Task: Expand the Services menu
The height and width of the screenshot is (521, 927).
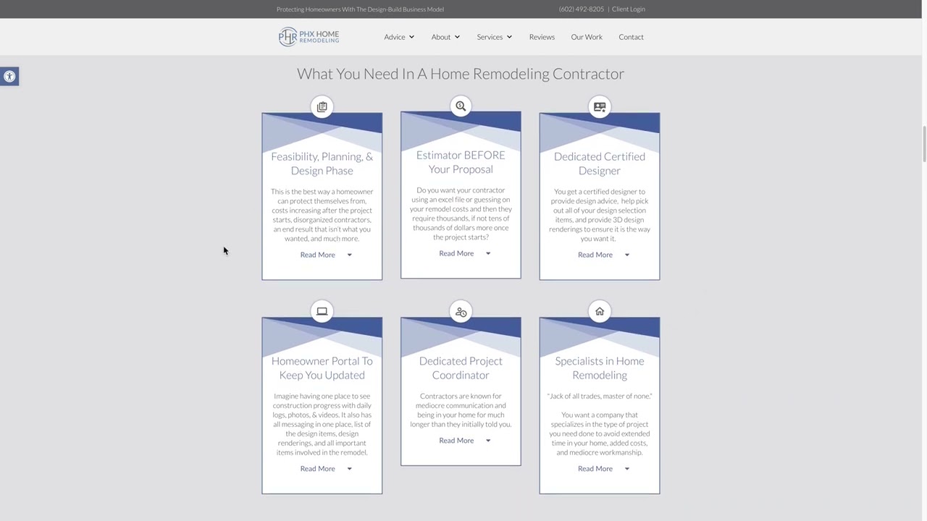Action: (495, 37)
